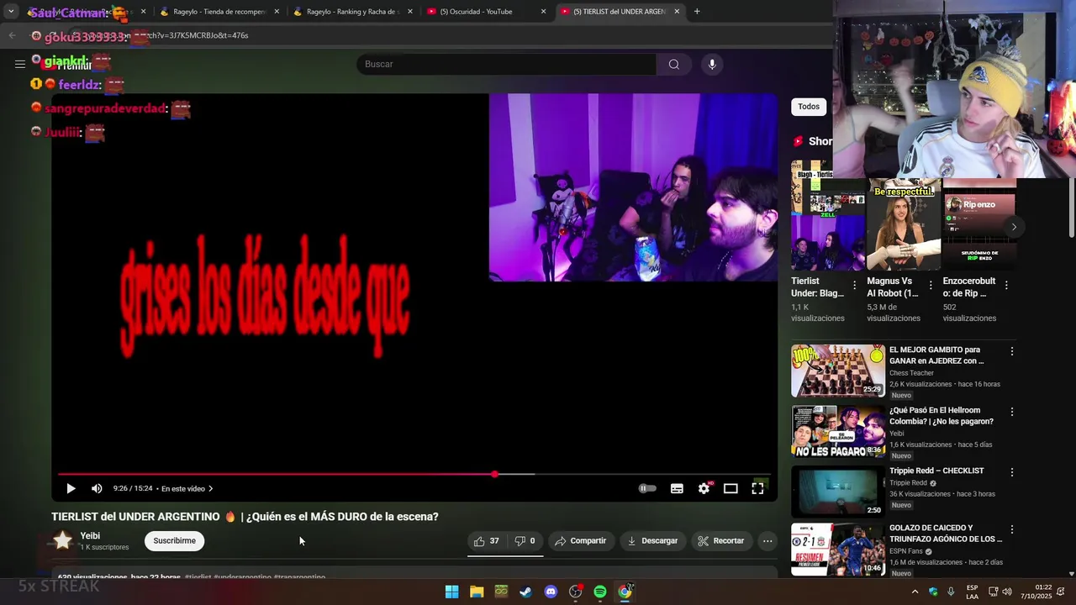Open Spotify from the taskbar
Image resolution: width=1076 pixels, height=605 pixels.
click(x=600, y=592)
